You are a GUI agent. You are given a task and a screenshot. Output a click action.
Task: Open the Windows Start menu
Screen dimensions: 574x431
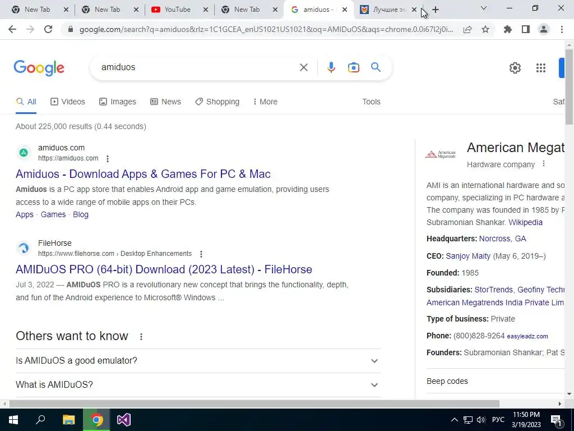point(13,420)
